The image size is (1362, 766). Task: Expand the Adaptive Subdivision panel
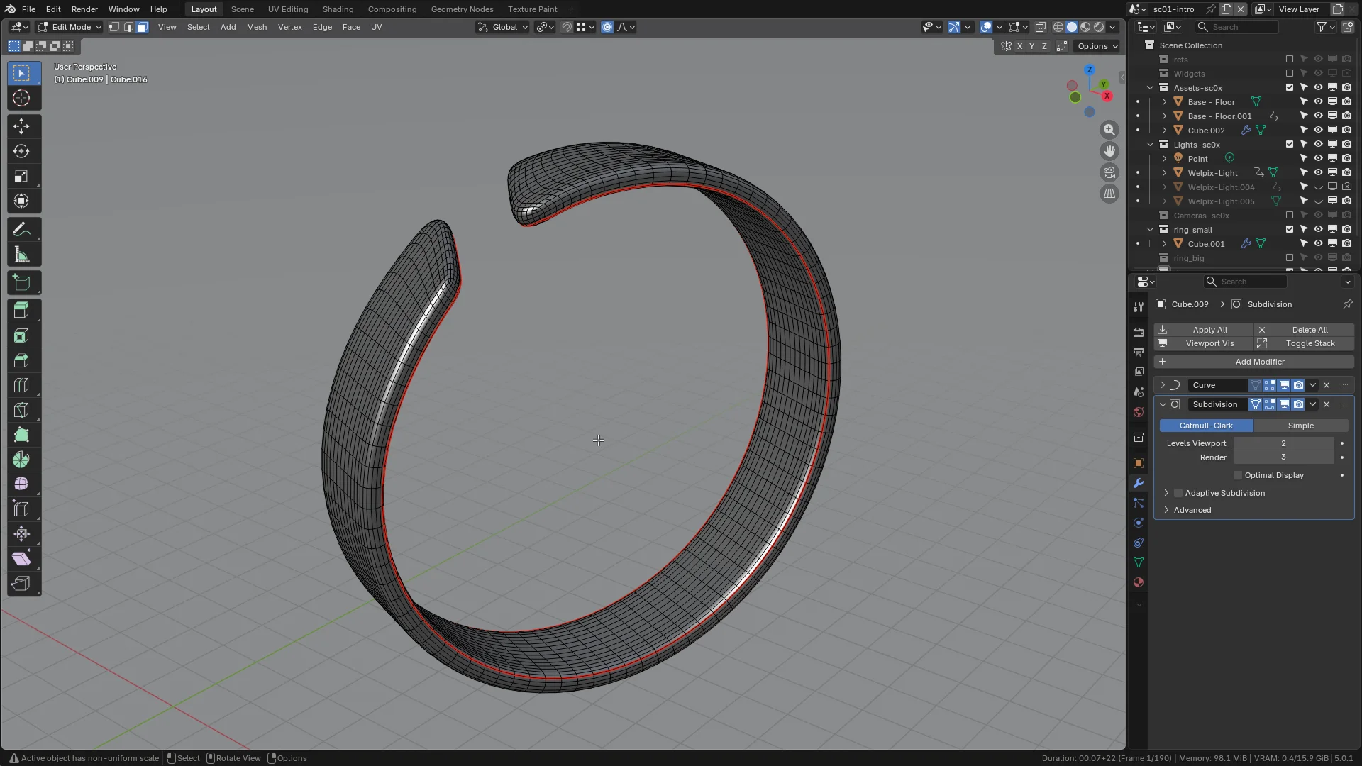tap(1166, 493)
